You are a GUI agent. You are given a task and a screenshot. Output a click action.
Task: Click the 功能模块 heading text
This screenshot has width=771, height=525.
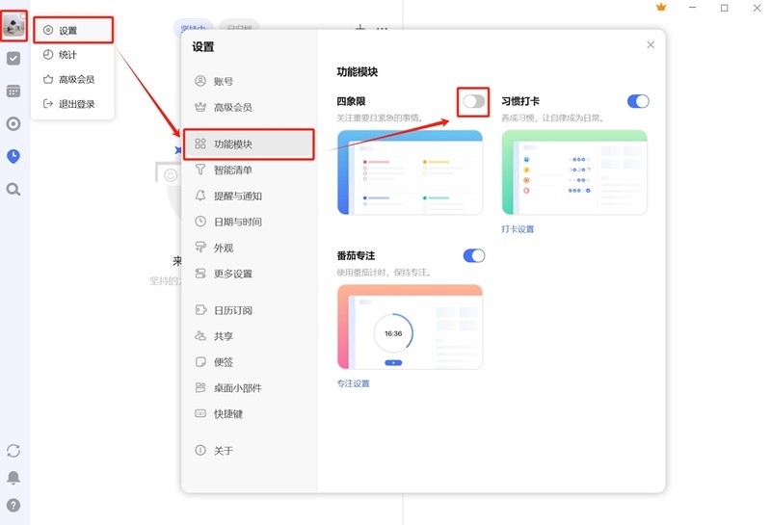[358, 72]
